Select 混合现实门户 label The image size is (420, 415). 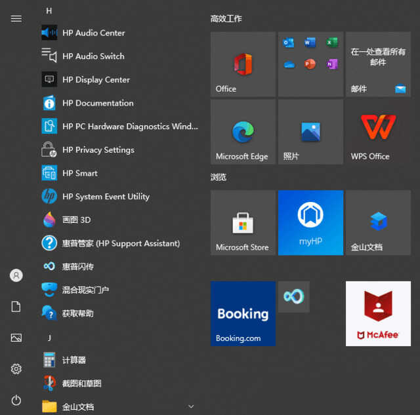pos(85,290)
